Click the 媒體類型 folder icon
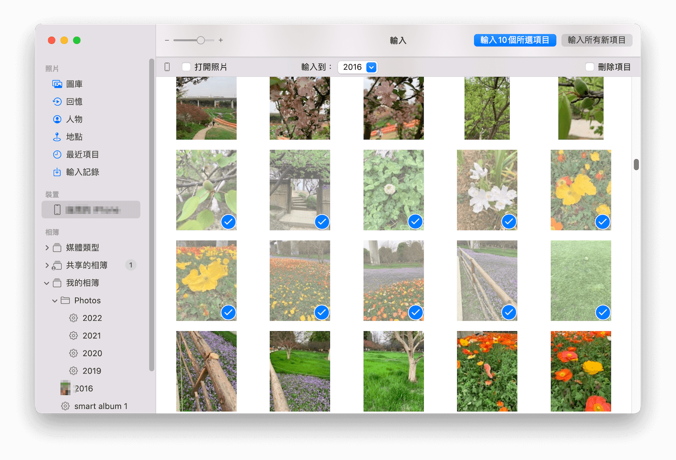 click(57, 248)
